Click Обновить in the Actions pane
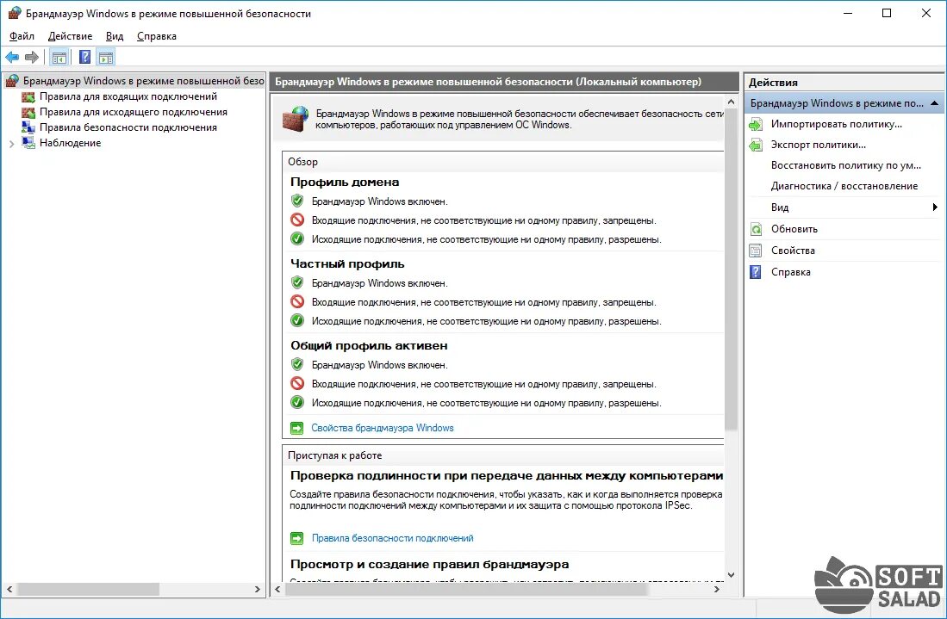 tap(794, 229)
